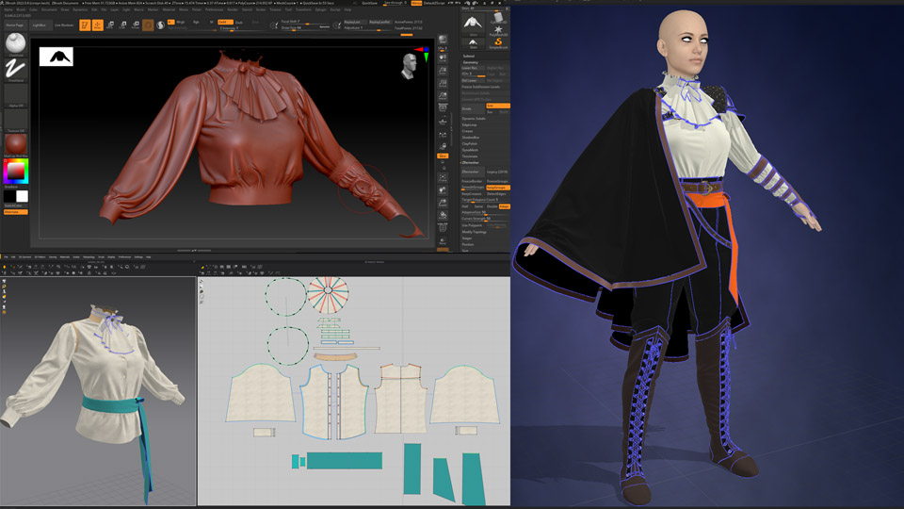Select the SimpleBrush tool icon
This screenshot has width=904, height=509.
click(x=497, y=41)
